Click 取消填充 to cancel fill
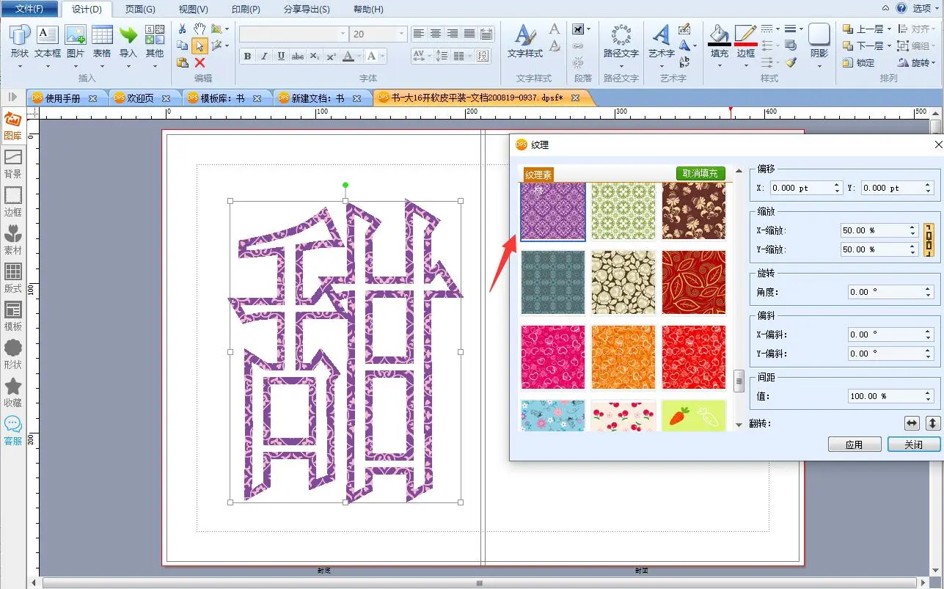Viewport: 944px width, 589px height. coord(700,174)
